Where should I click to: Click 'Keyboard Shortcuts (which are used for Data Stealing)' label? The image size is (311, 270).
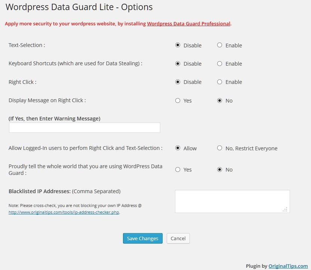point(76,63)
